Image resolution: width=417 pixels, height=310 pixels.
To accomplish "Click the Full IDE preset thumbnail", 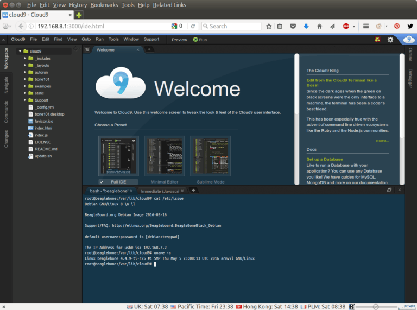I will 118,156.
